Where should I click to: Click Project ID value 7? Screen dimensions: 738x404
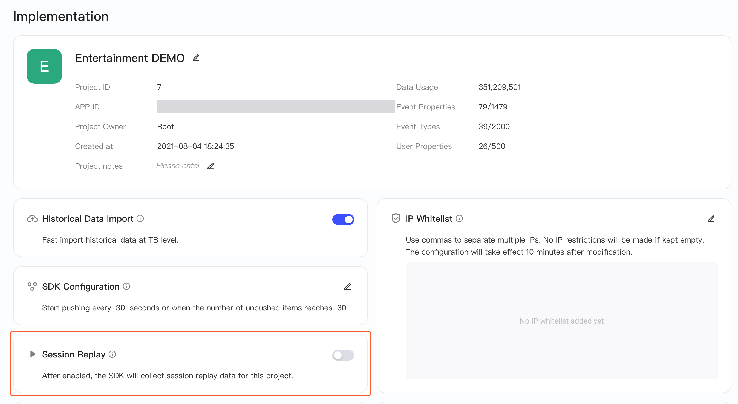coord(159,87)
